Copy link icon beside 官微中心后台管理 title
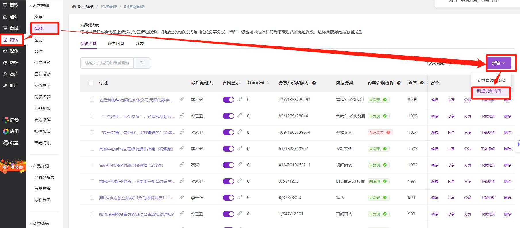The width and height of the screenshot is (520, 228). (x=182, y=148)
